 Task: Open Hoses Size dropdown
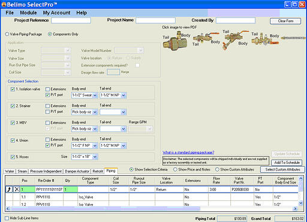pyautogui.click(x=85, y=157)
